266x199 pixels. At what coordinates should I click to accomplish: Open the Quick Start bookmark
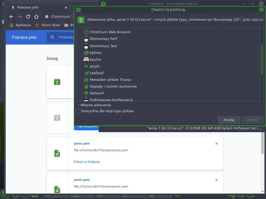point(48,25)
